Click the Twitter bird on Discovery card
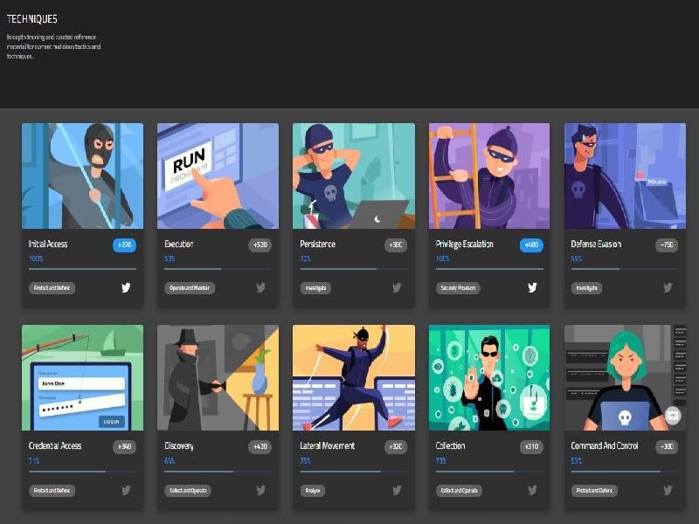Screen dimensions: 699x524 point(260,490)
